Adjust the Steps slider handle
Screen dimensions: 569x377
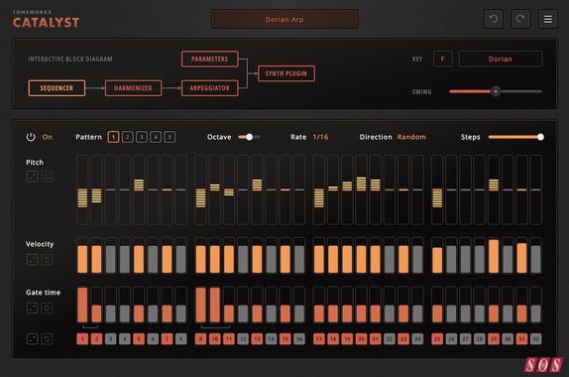540,137
